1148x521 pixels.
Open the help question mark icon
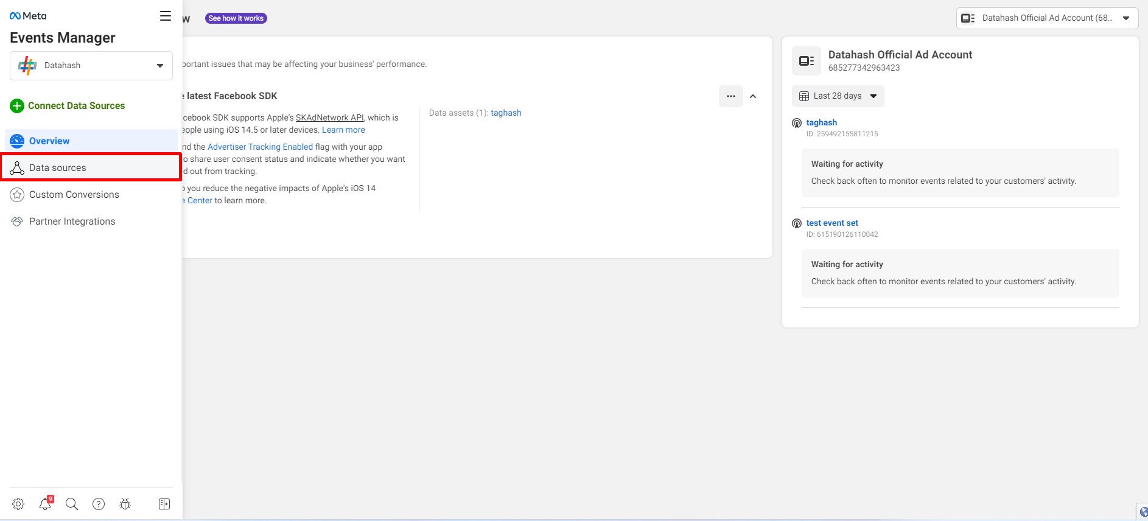pyautogui.click(x=99, y=504)
